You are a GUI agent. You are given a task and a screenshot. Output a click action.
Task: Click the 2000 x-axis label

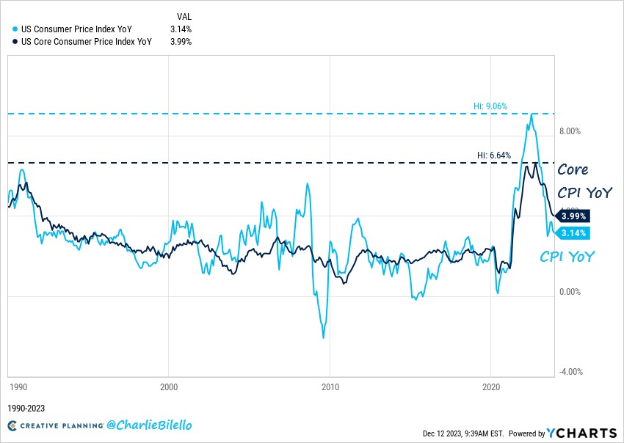(169, 387)
